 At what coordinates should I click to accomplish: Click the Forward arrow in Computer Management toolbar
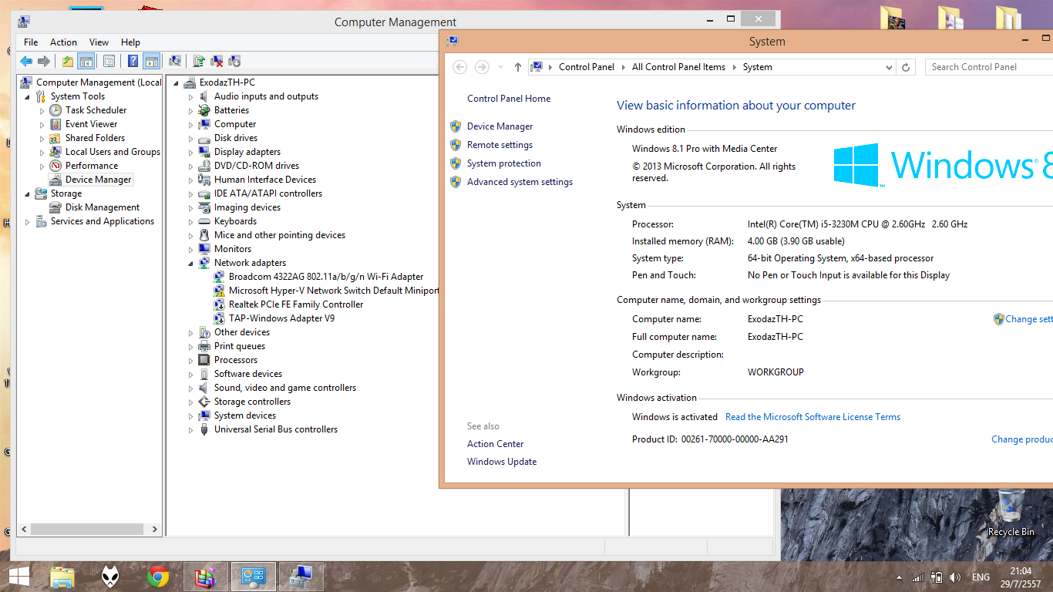tap(44, 62)
